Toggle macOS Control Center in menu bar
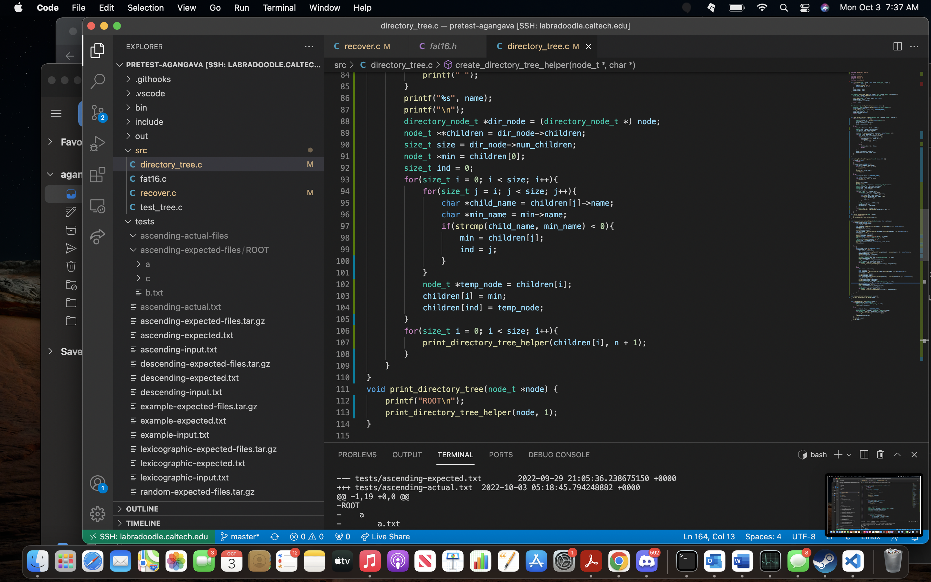The height and width of the screenshot is (582, 931). pos(804,8)
